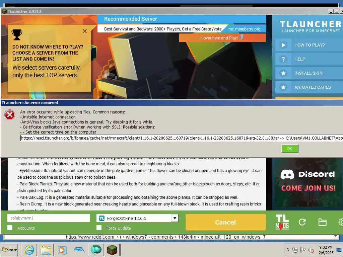Open Windows Media Player in taskbar
The width and height of the screenshot is (343, 257).
pyautogui.click(x=62, y=250)
